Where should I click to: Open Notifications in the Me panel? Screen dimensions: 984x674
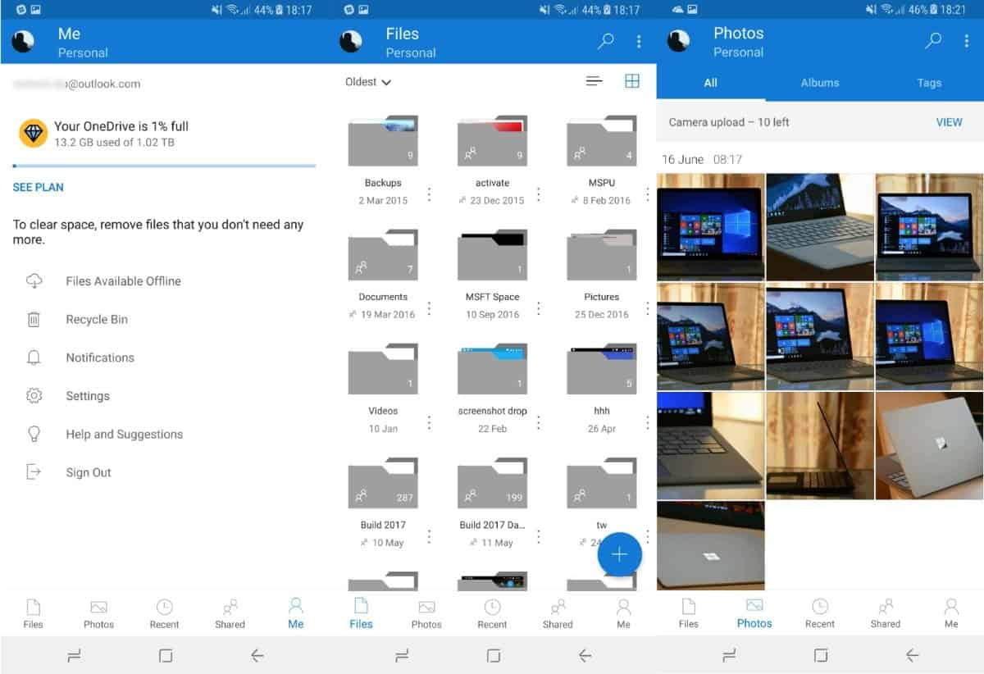coord(100,357)
